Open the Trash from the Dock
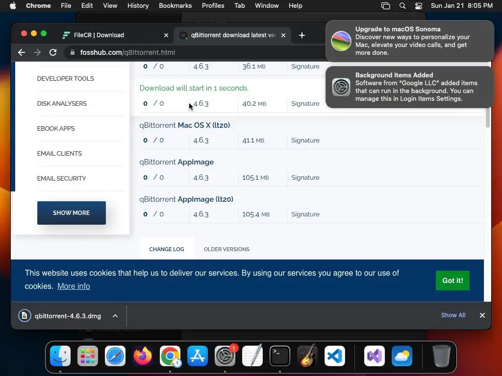Image resolution: width=502 pixels, height=376 pixels. (x=442, y=356)
